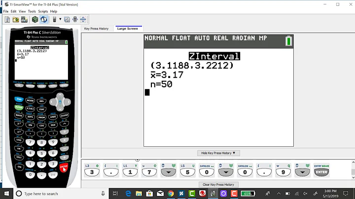Click Clear Key Press History button
Image resolution: width=355 pixels, height=199 pixels.
[x=218, y=185]
